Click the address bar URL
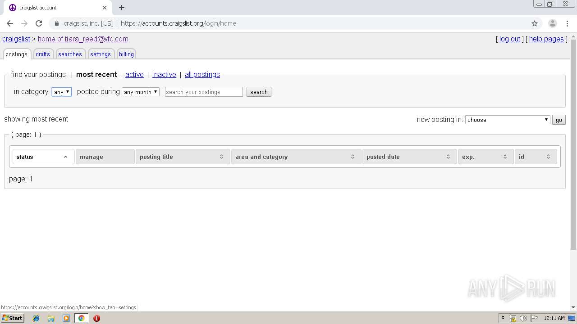This screenshot has width=577, height=324. [179, 23]
